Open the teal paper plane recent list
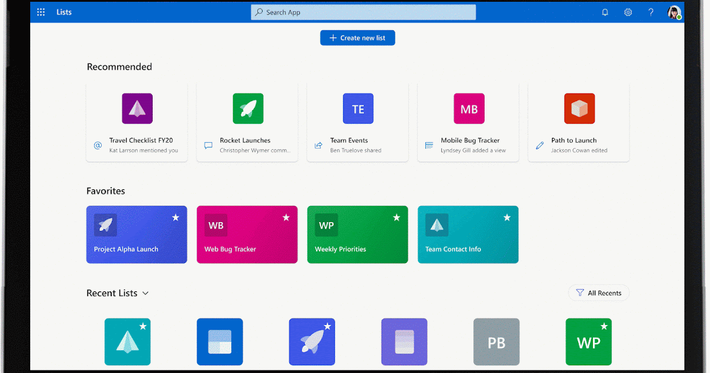 pos(128,342)
